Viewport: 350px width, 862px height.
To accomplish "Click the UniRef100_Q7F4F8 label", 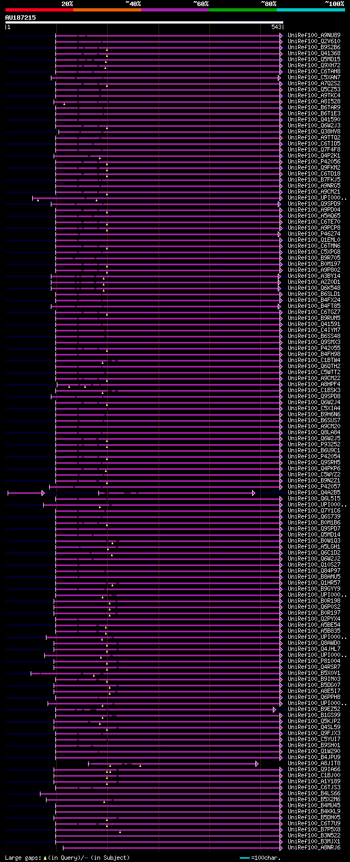I will pyautogui.click(x=314, y=150).
